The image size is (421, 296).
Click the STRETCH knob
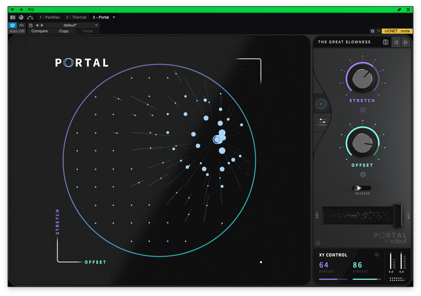[362, 79]
